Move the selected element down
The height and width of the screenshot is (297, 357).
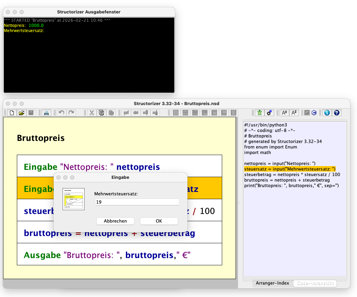tap(156, 113)
